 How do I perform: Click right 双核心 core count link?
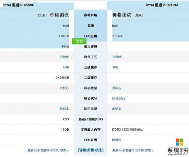point(117,88)
